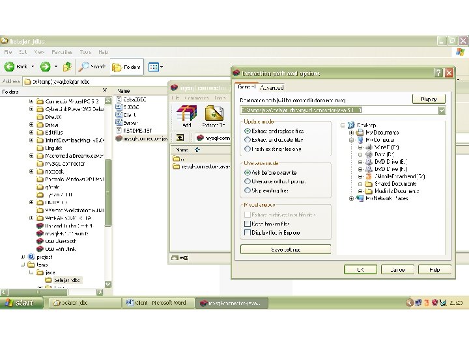
Task: Open the destination path dropdown arrow
Action: click(442, 110)
